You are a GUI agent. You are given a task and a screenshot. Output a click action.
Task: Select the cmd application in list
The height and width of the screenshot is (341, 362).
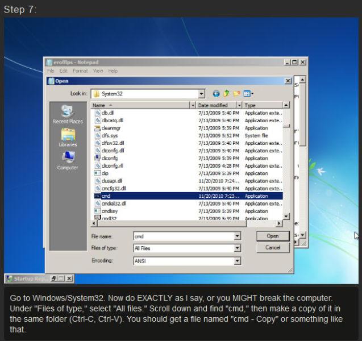pyautogui.click(x=106, y=196)
